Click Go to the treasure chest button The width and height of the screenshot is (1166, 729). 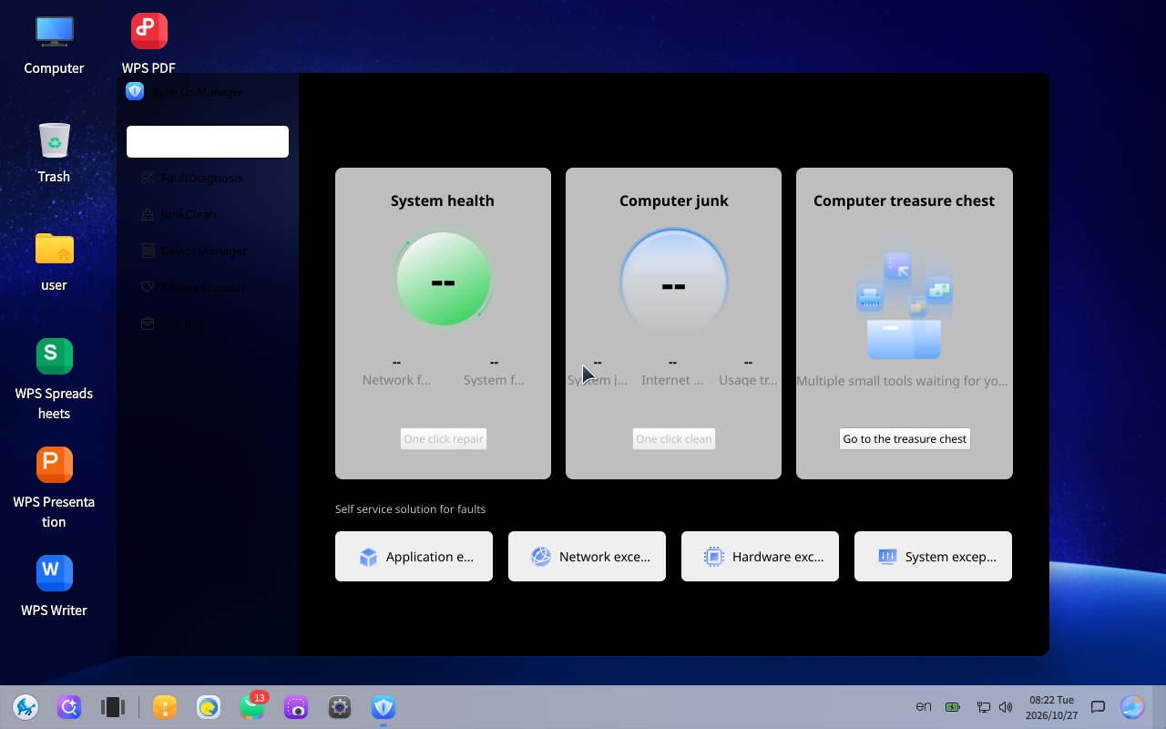(905, 438)
